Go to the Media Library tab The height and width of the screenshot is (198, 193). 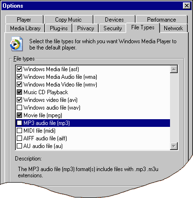click(25, 28)
